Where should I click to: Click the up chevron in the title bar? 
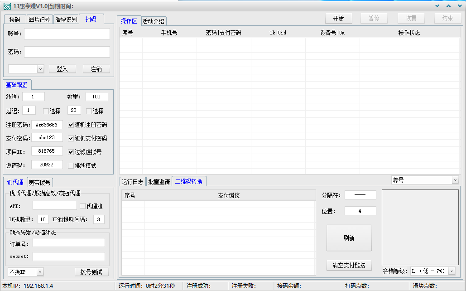point(448,6)
